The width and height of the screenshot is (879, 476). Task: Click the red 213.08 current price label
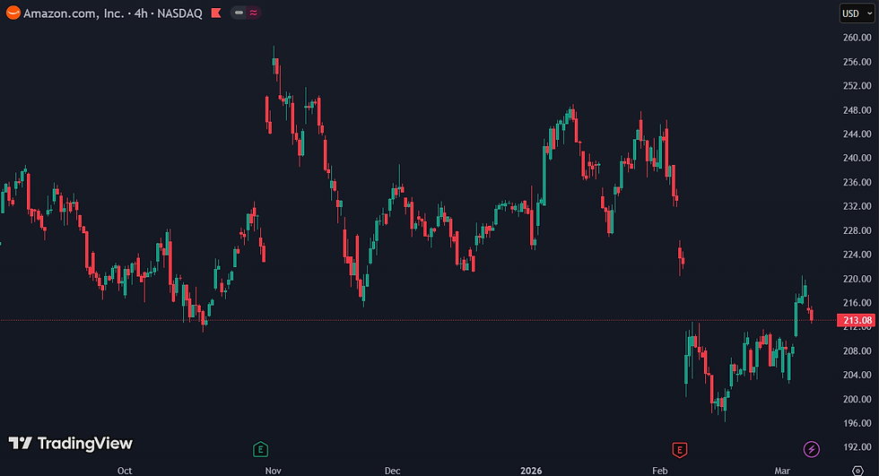click(x=856, y=320)
